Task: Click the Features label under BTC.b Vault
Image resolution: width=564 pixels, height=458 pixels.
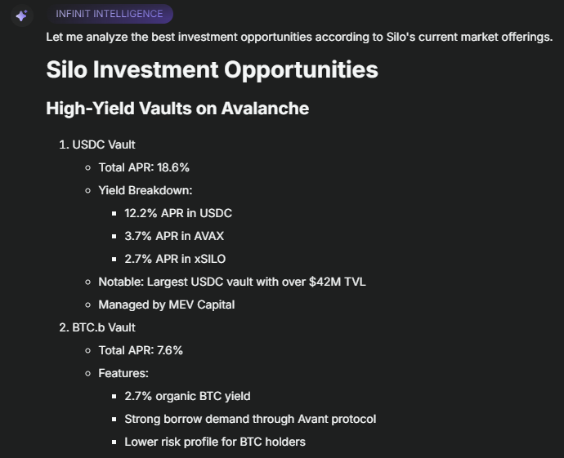Action: click(123, 373)
